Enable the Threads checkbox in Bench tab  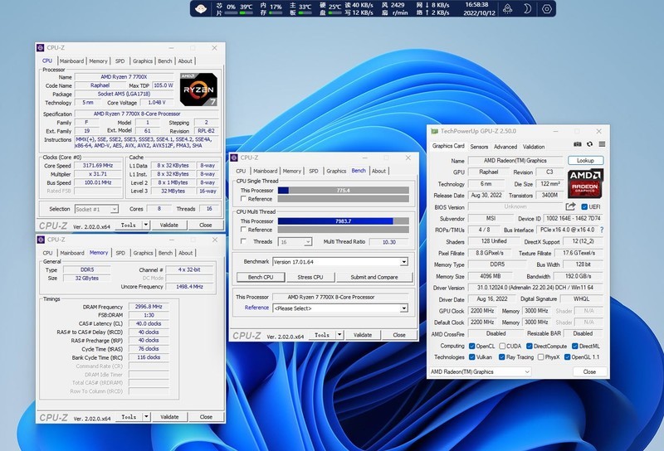pos(242,241)
